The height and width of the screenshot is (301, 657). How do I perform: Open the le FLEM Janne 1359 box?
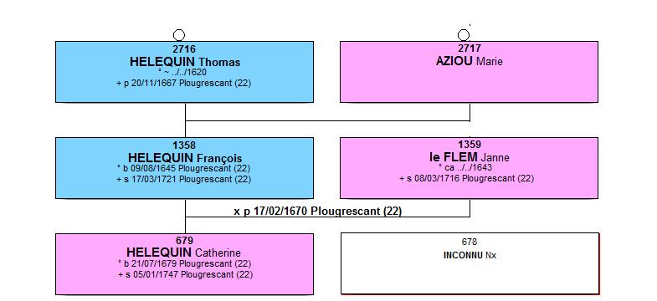(469, 168)
